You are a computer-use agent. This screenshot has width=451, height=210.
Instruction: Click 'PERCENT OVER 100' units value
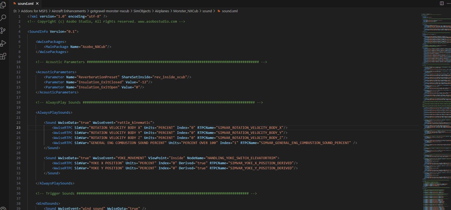200,143
